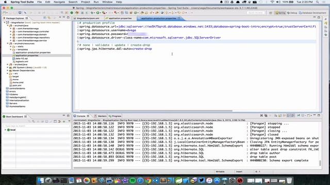Click the green Boot Dashboard toolbar icon
This screenshot has height=185, width=330.
[72, 13]
